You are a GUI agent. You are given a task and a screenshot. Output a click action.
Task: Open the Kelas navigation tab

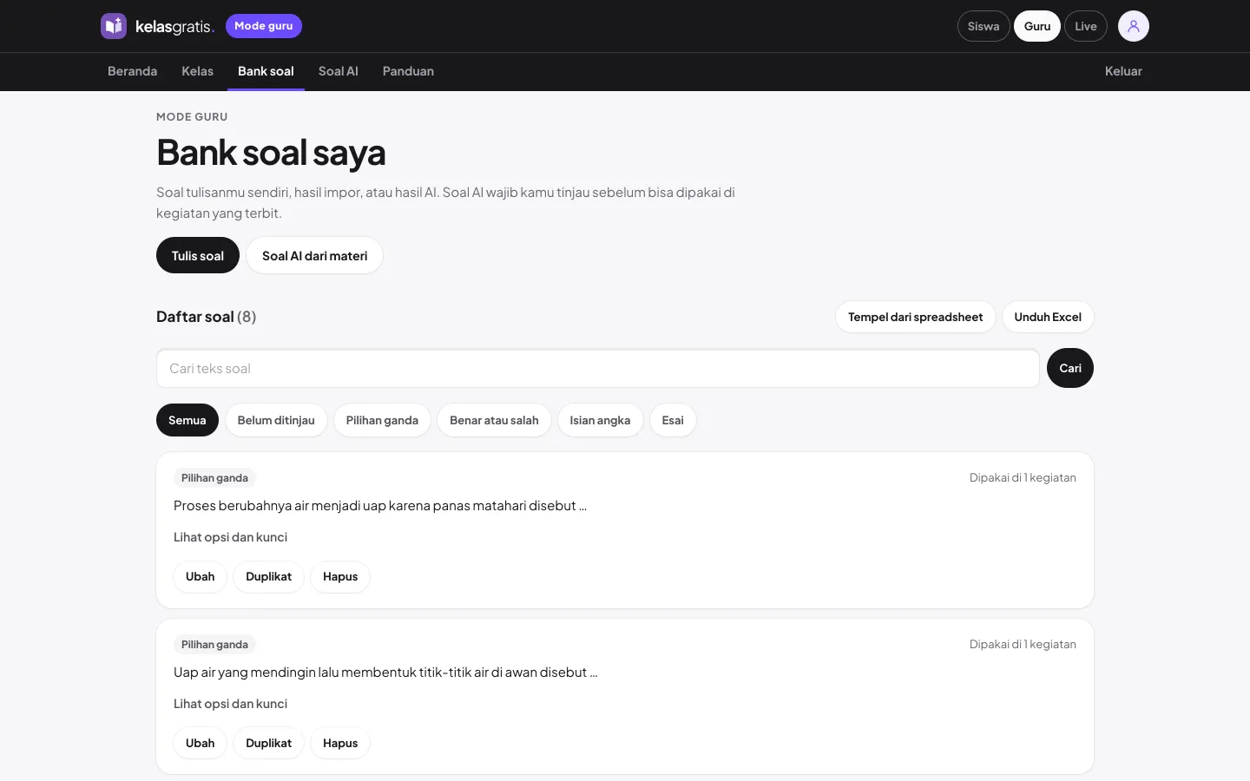pos(197,71)
